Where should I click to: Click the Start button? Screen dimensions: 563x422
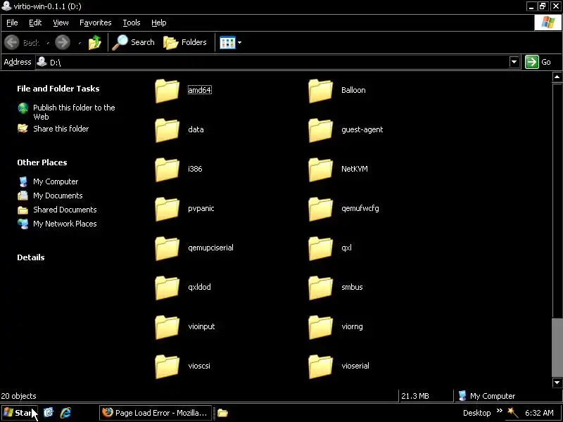coord(19,413)
